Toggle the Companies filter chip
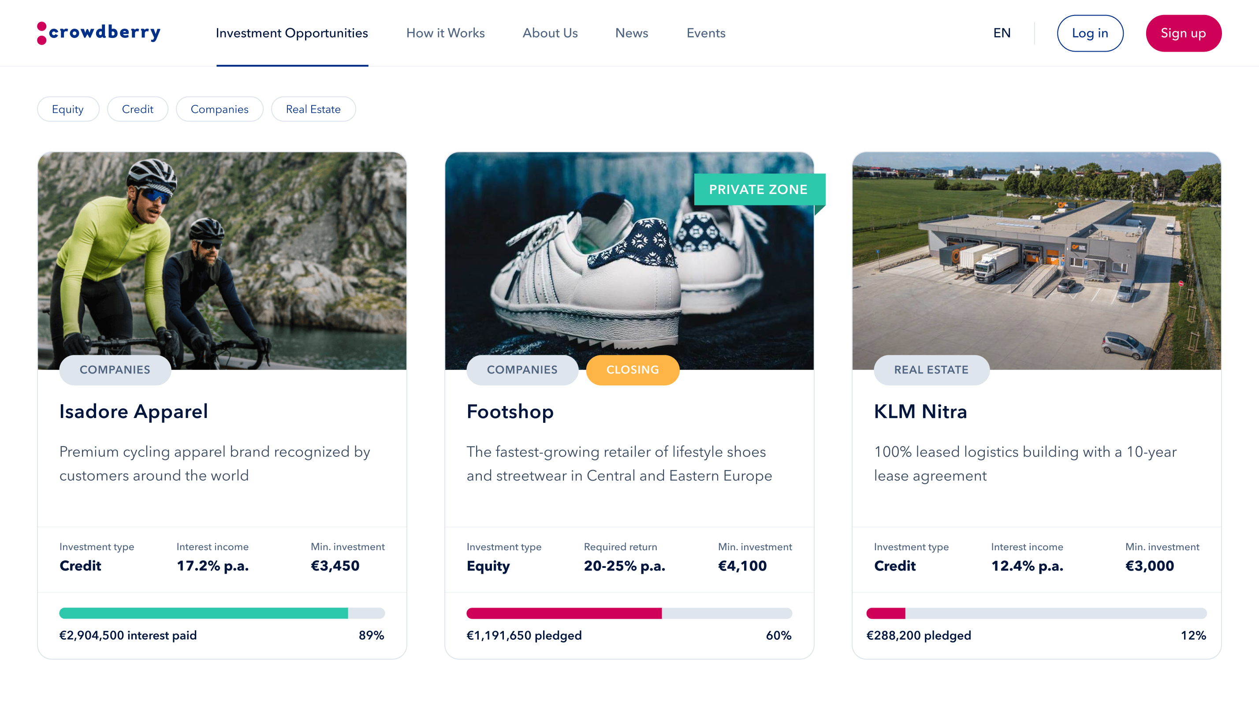 (x=220, y=109)
